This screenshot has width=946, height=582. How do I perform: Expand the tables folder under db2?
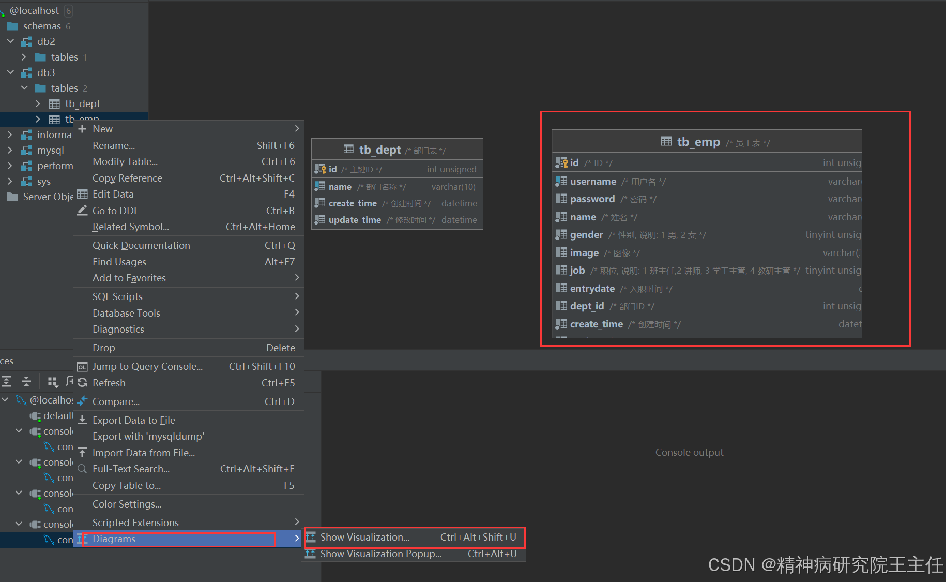click(24, 57)
